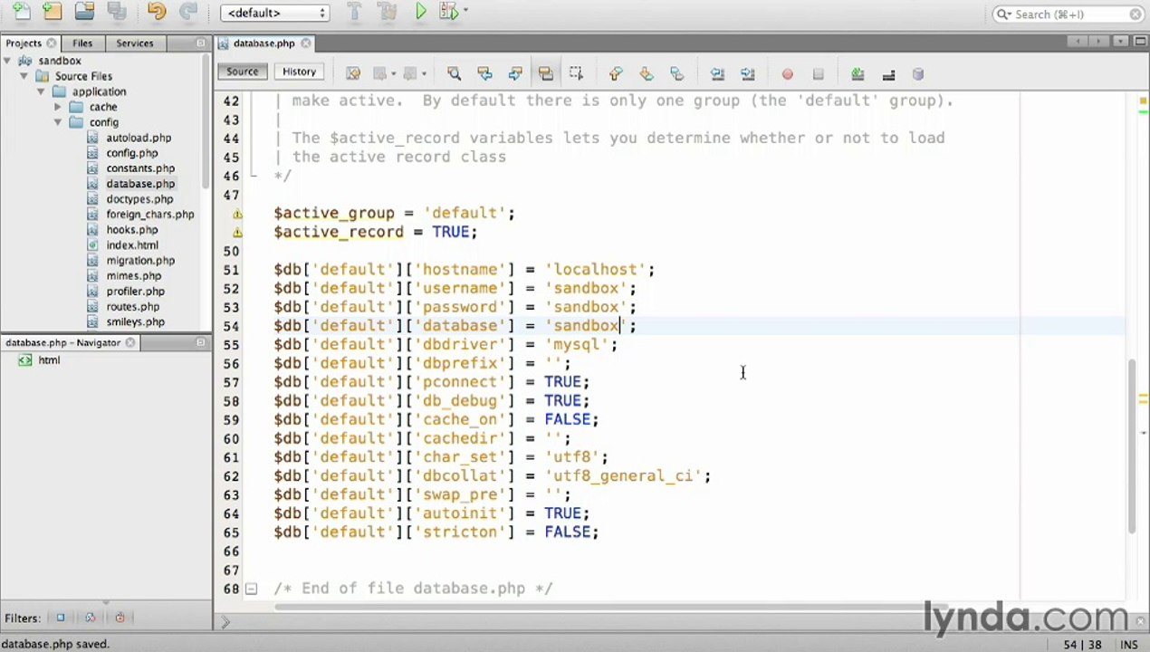Click the Save All toolbar icon
Screen dimensions: 1150x652
(x=117, y=12)
